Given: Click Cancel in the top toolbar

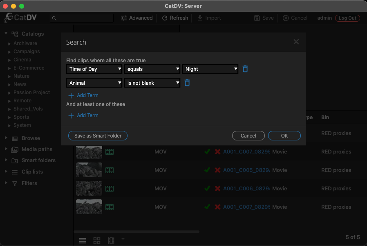Looking at the screenshot, I should point(295,18).
